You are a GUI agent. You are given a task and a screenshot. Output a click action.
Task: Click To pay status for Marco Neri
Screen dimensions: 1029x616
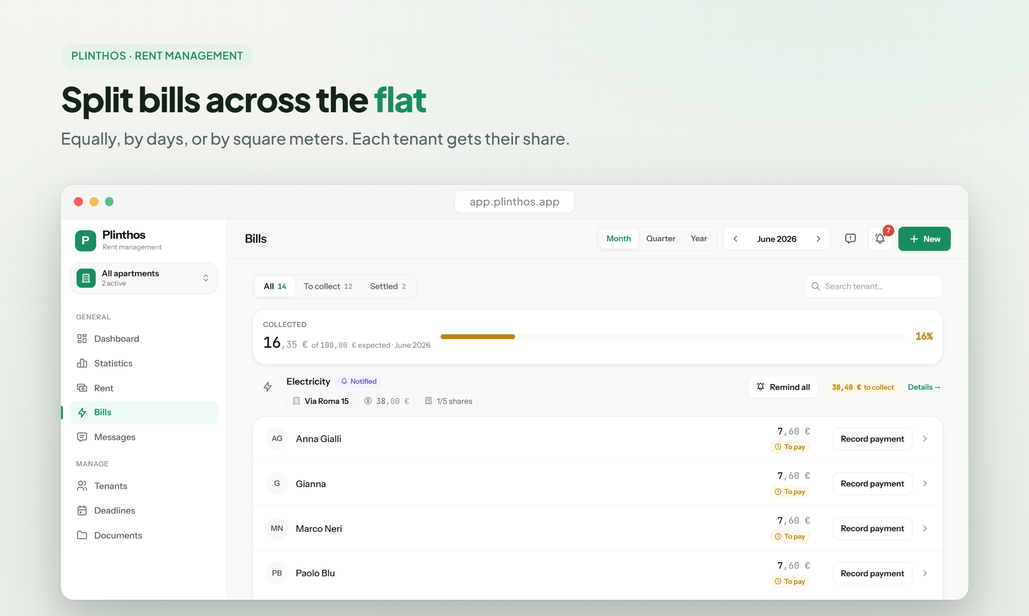click(790, 537)
